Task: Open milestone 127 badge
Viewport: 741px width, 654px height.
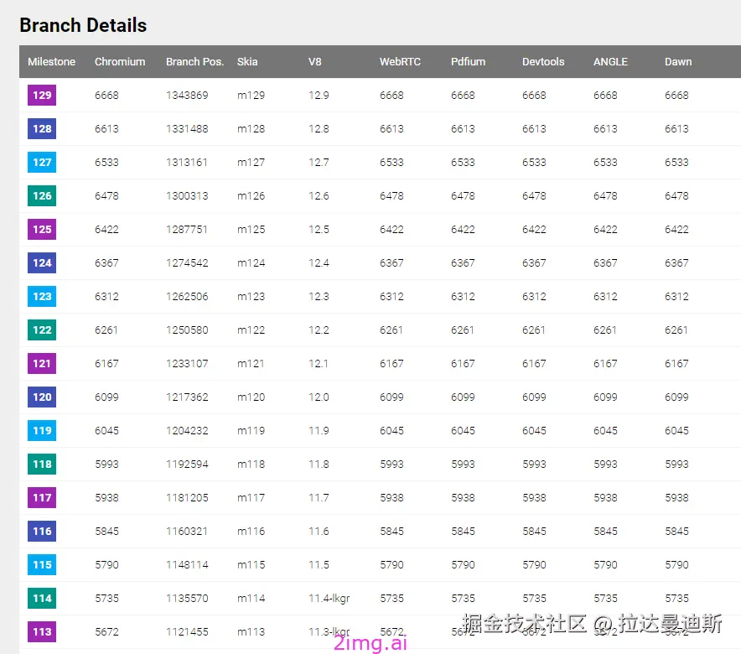Action: pyautogui.click(x=42, y=162)
